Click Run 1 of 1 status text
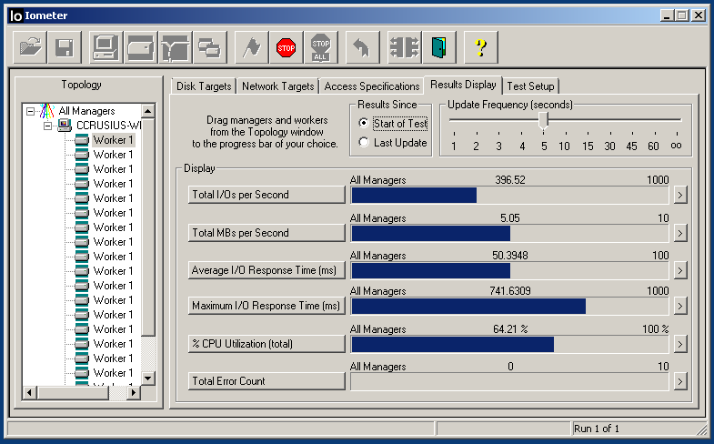This screenshot has width=714, height=444. point(597,429)
